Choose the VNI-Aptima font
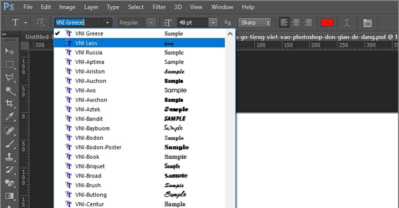Viewport: 399px width, 208px height. (x=140, y=62)
